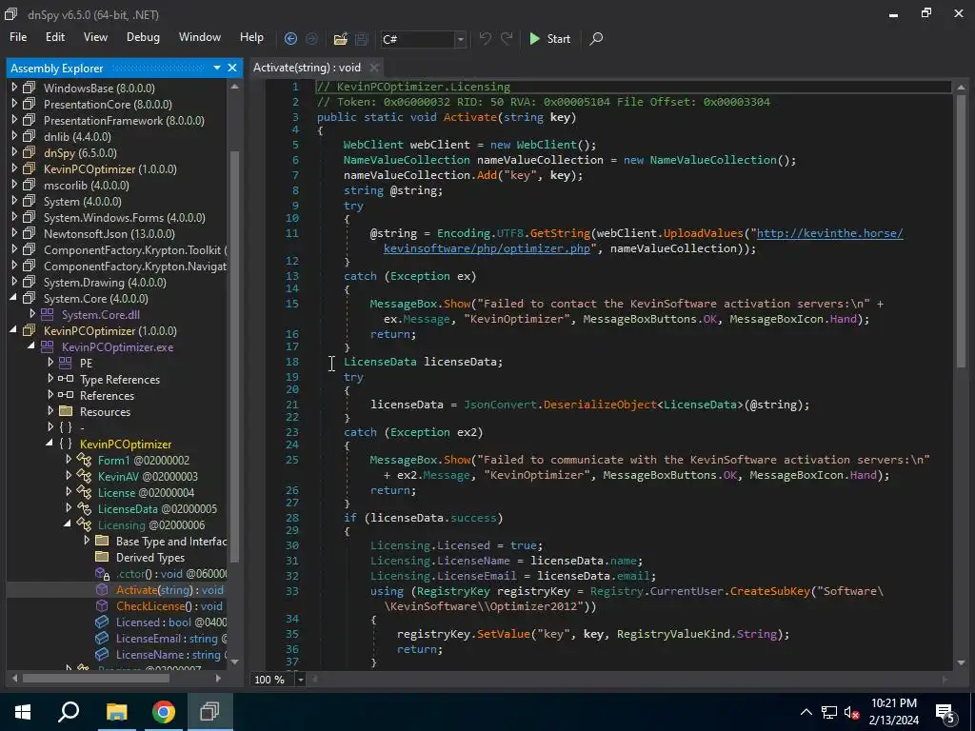Collapse the System.Core (4.0.0.0) assembly

click(13, 298)
